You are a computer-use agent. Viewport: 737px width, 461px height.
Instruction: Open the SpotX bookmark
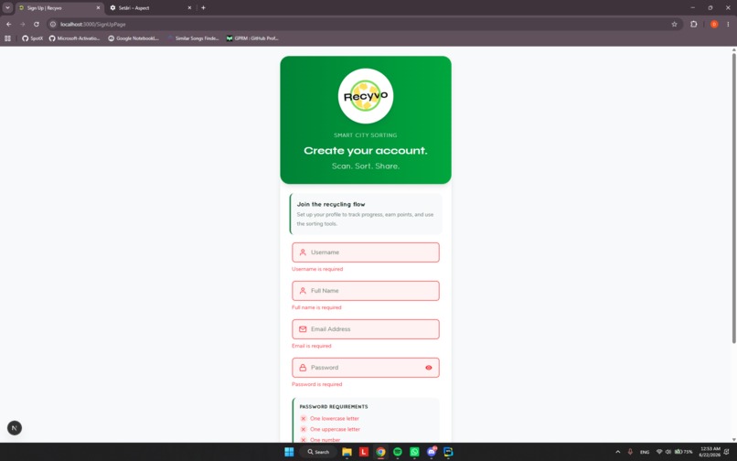coord(32,38)
